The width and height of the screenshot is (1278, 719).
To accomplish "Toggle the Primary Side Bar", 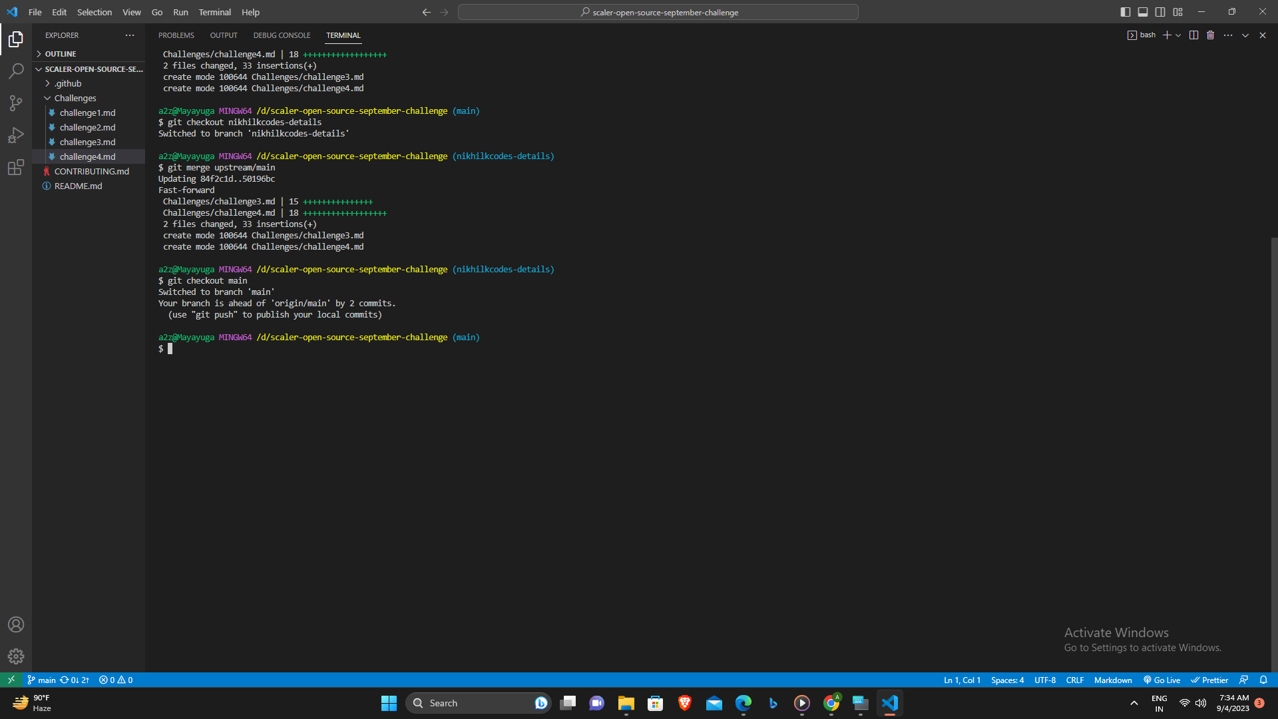I will [x=1126, y=11].
